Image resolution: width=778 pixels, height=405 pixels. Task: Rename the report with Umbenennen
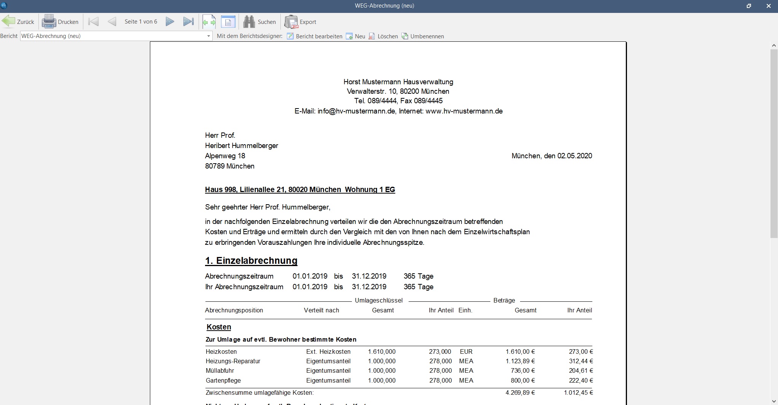tap(422, 36)
